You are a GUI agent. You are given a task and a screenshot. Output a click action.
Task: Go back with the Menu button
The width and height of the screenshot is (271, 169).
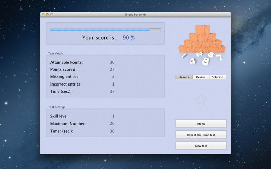[x=201, y=124]
